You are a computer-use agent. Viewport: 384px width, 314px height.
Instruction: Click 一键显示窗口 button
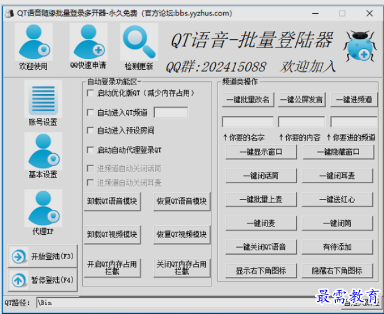pyautogui.click(x=261, y=152)
